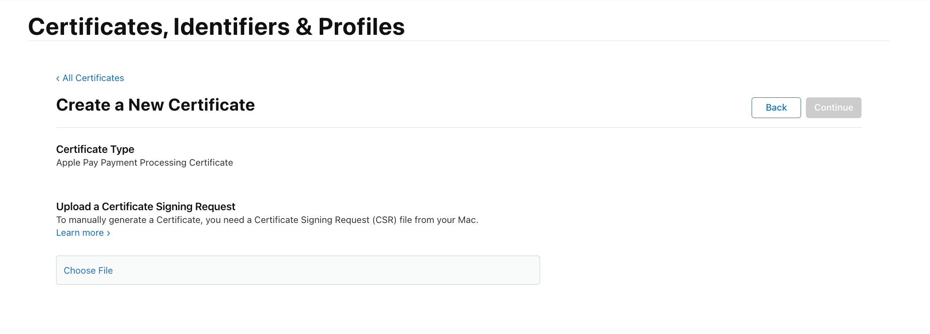The width and height of the screenshot is (930, 334).
Task: Click the "Payment Processing Certificate" text
Action: pyautogui.click(x=167, y=163)
